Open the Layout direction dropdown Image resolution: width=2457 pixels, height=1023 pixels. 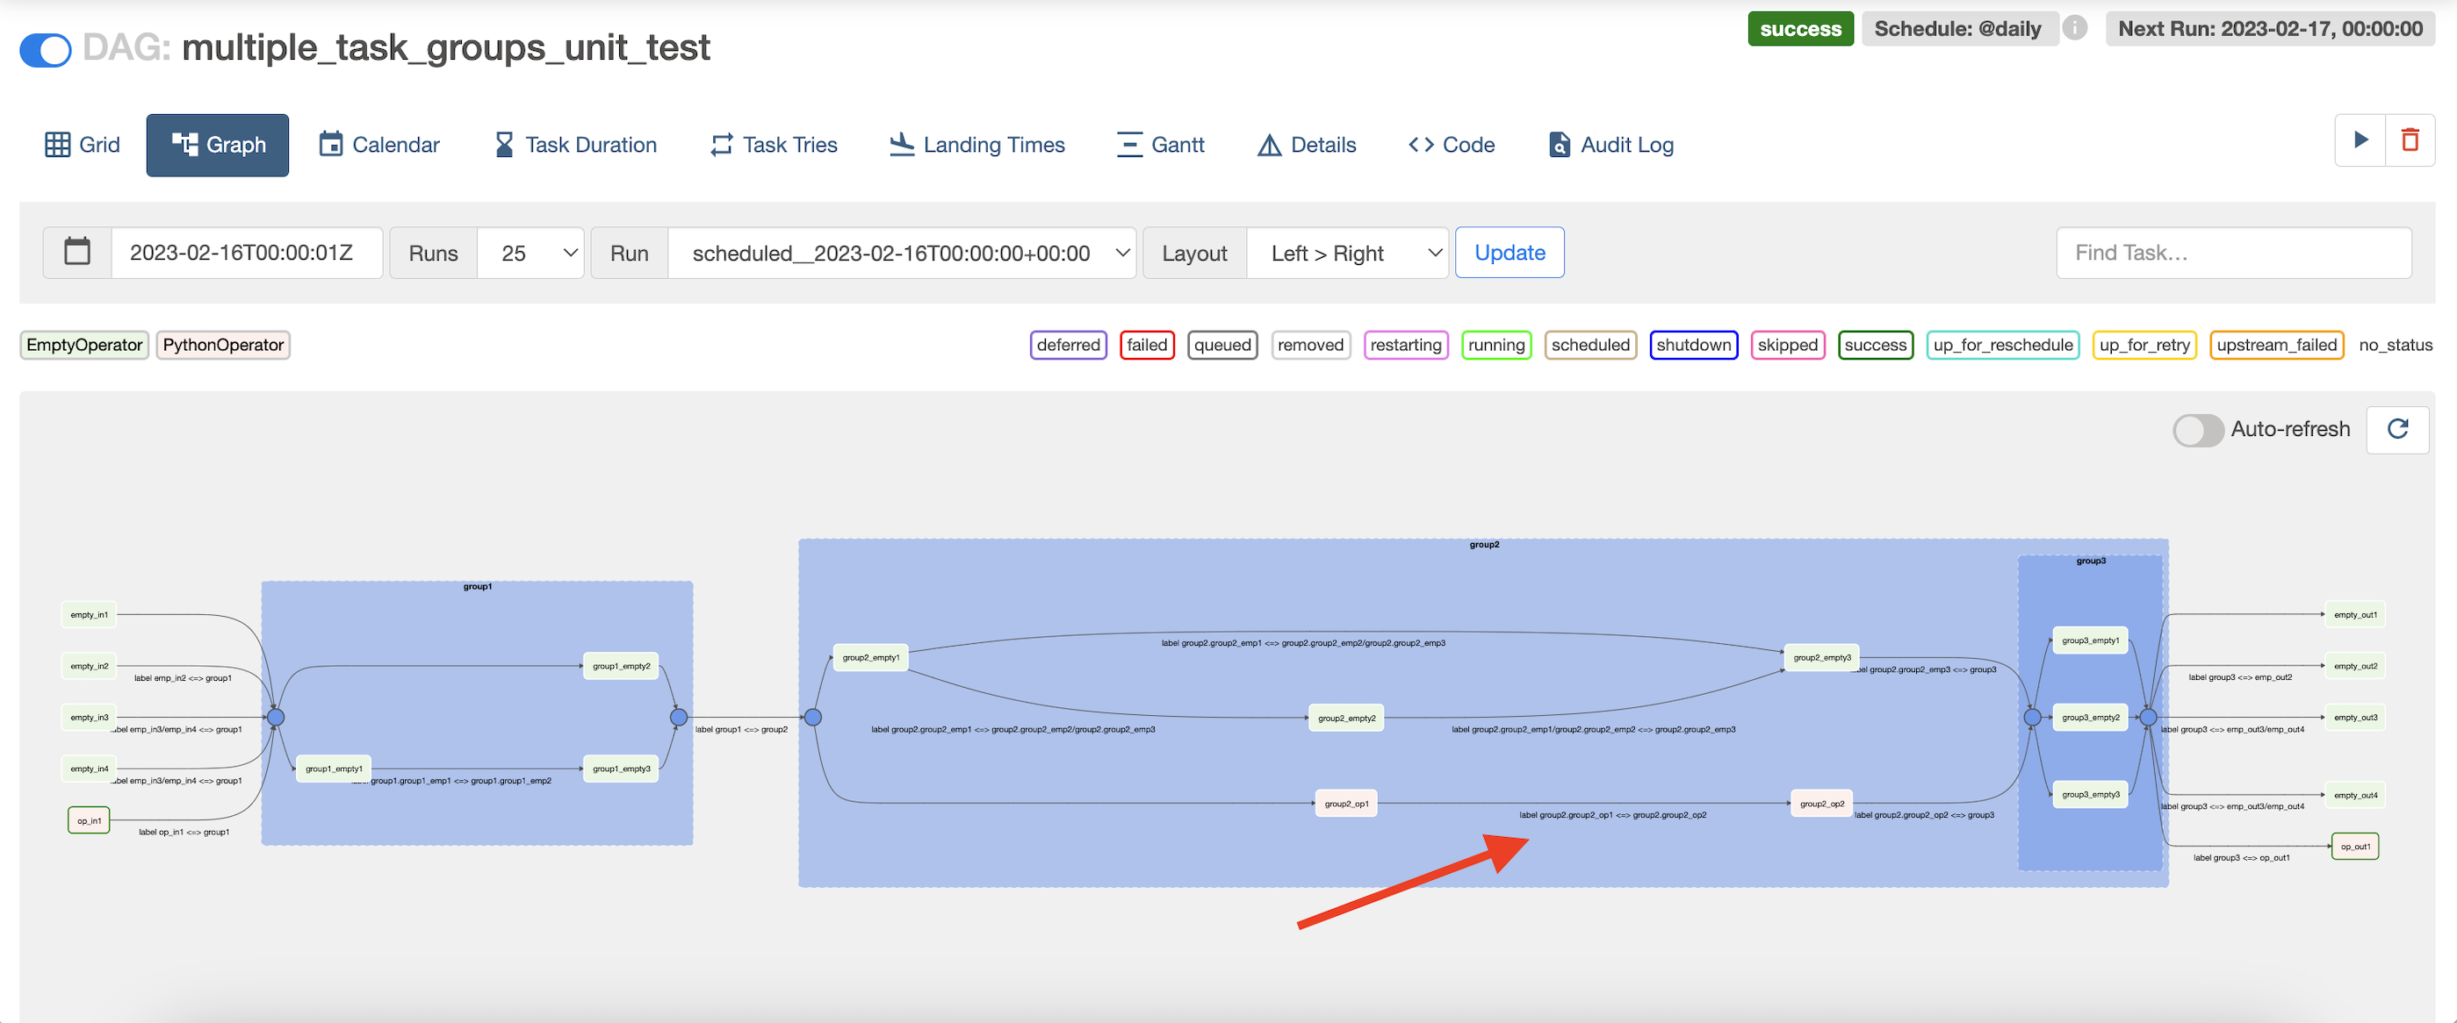point(1347,253)
